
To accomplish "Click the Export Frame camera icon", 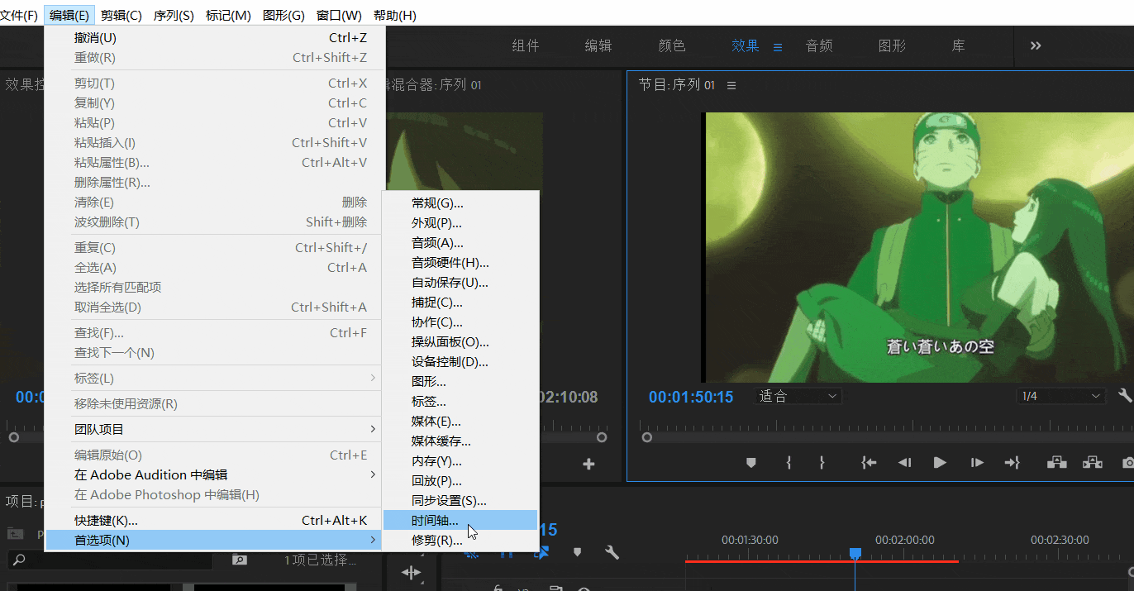I will (x=1129, y=463).
